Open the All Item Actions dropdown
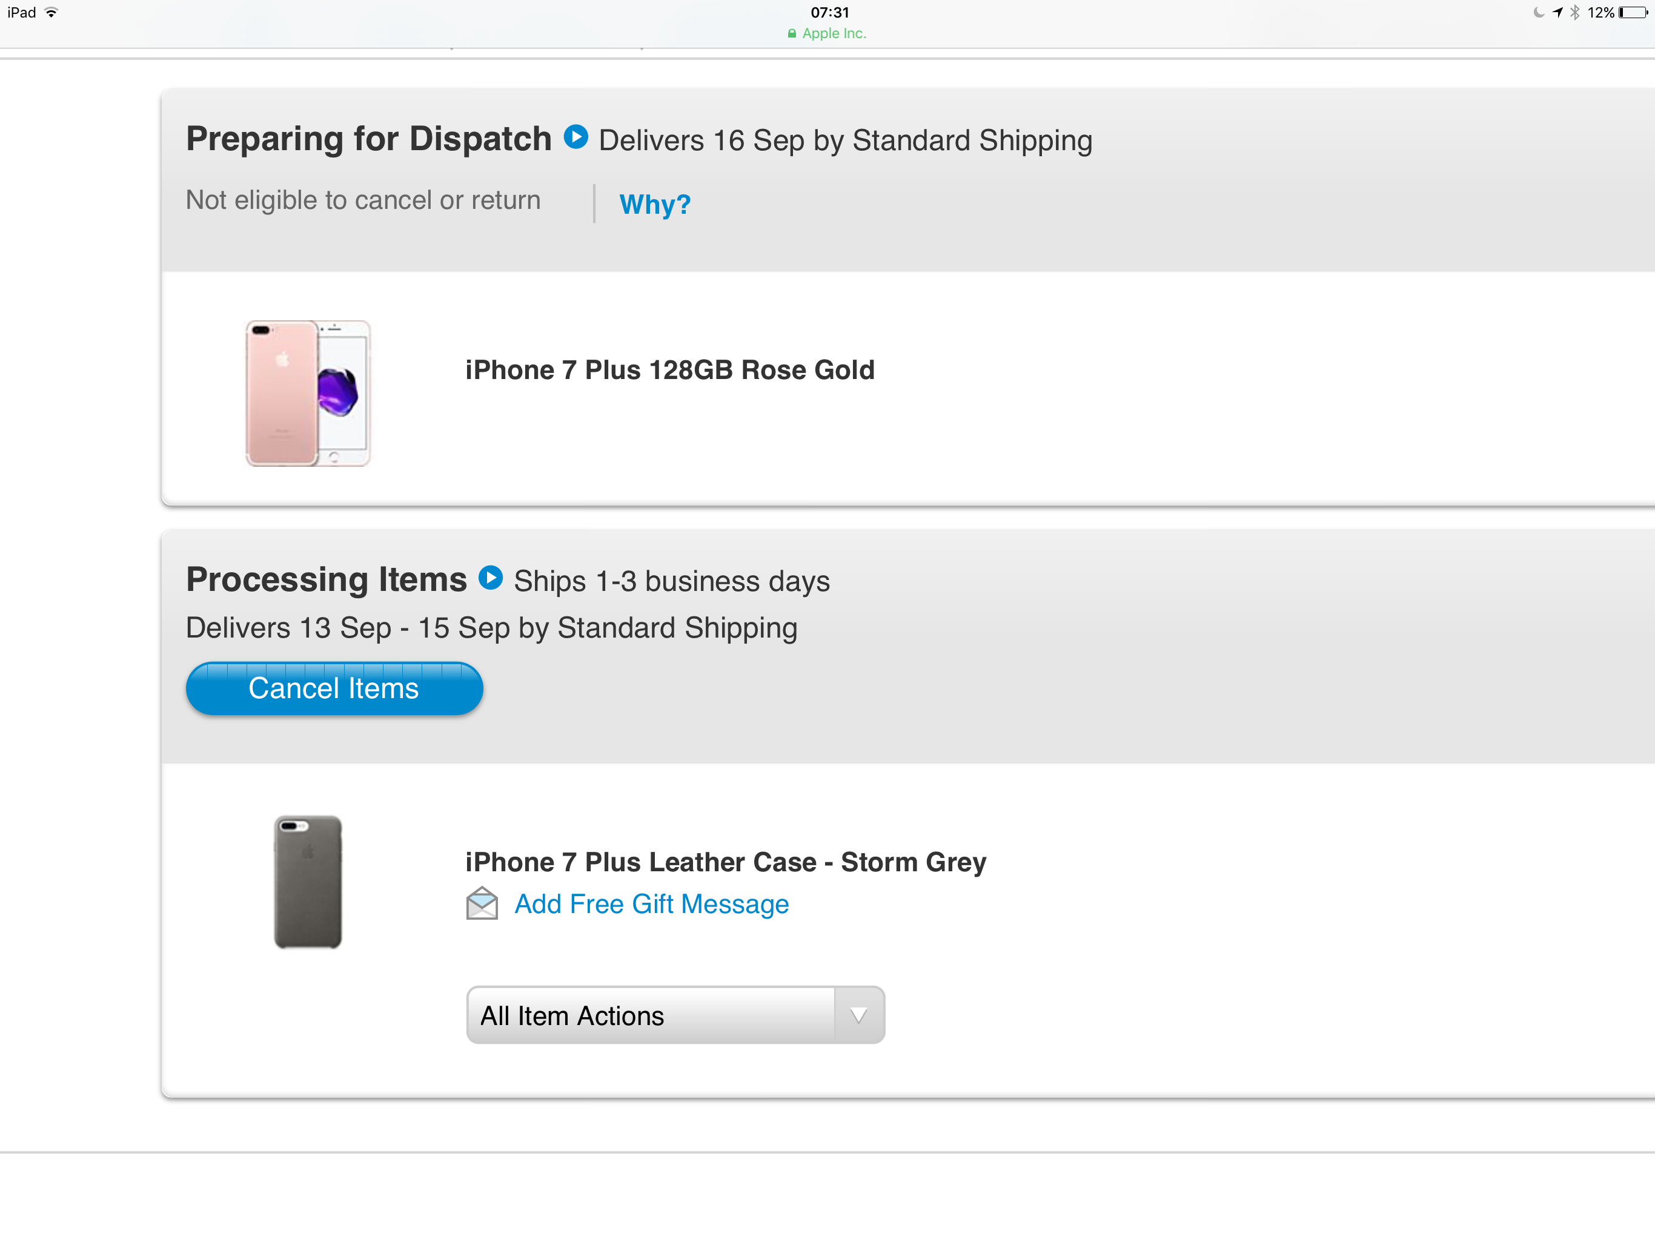This screenshot has width=1655, height=1240. tap(649, 1015)
